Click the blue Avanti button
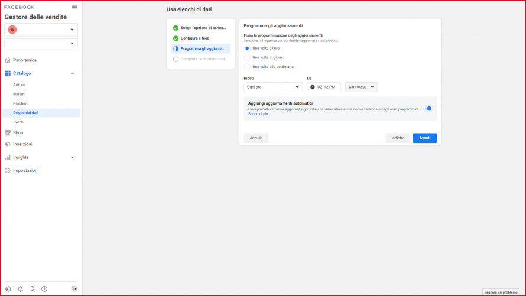This screenshot has height=296, width=526. 424,138
